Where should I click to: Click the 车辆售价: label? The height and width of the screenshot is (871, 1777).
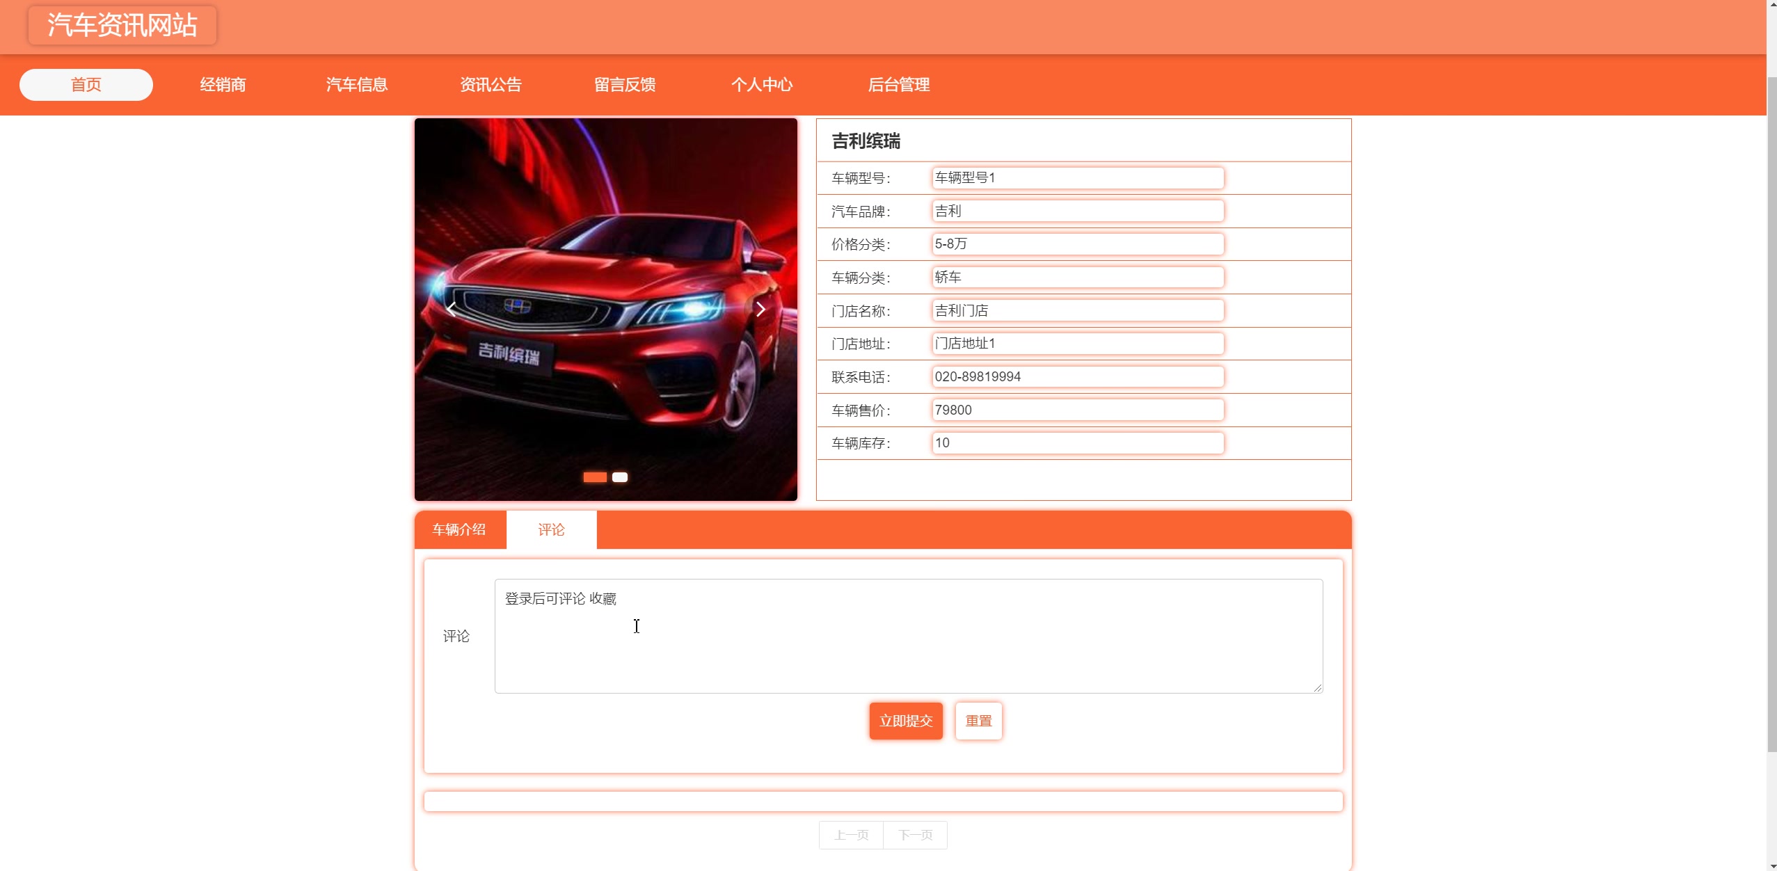pyautogui.click(x=861, y=410)
